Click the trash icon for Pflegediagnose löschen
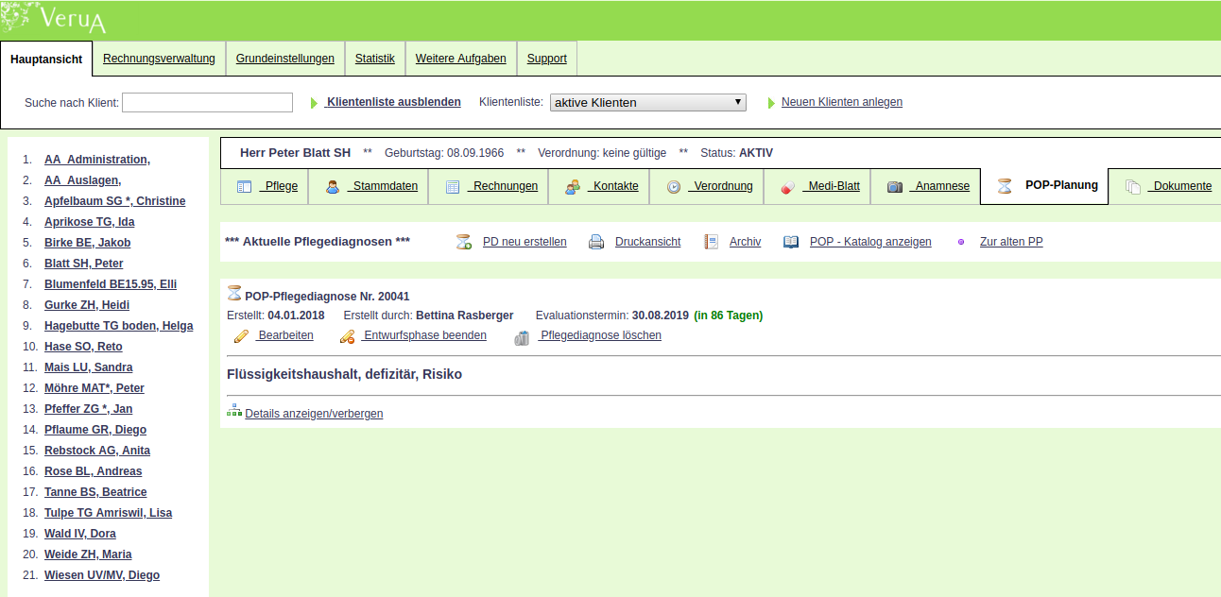1221x597 pixels. 523,336
